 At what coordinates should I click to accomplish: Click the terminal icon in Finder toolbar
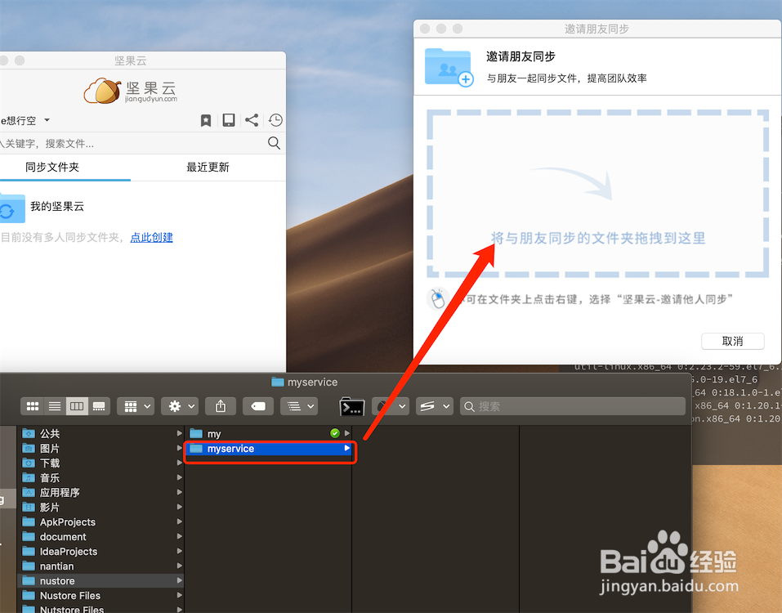[351, 407]
